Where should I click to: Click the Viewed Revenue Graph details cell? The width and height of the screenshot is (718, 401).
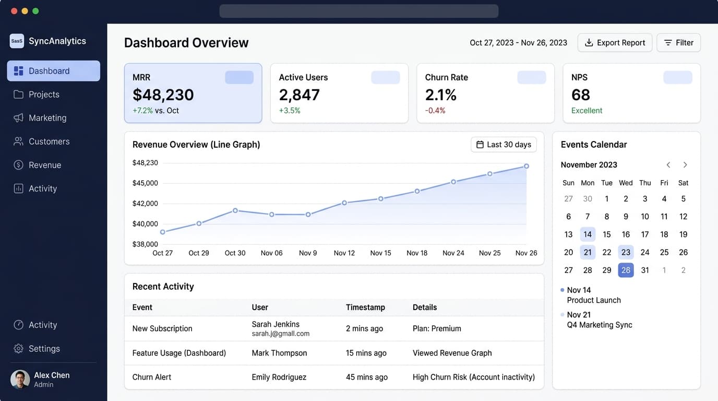pos(452,353)
